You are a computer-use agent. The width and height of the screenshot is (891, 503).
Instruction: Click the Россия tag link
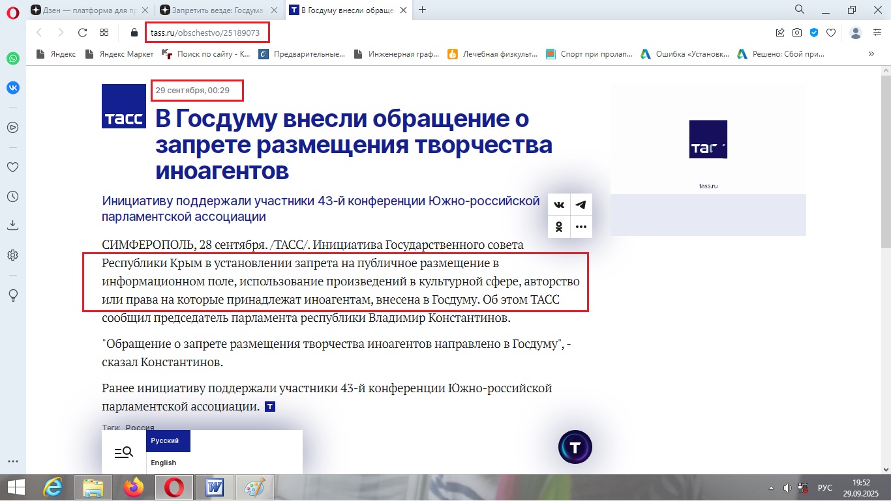140,428
